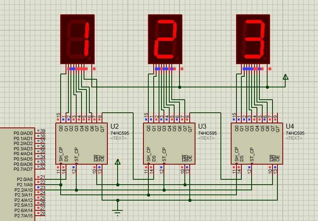Screen dimensions: 318x221
Task: Click the U3 reference label
Action: coord(202,126)
